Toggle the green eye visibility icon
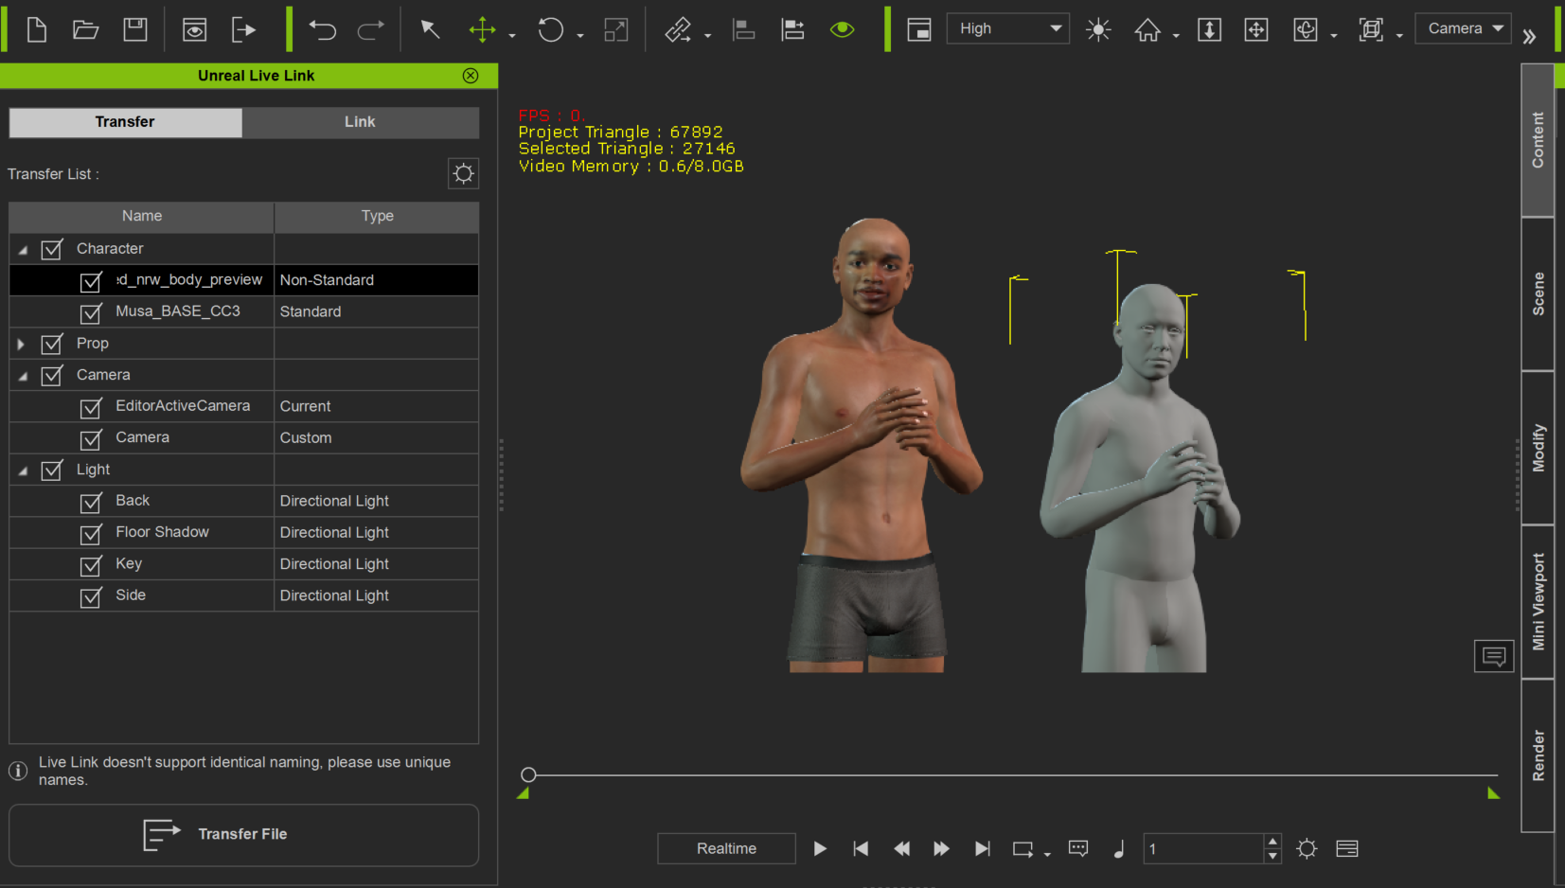The image size is (1565, 888). tap(842, 29)
